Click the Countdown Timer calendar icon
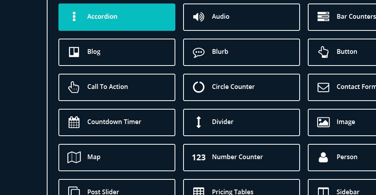 click(x=74, y=122)
